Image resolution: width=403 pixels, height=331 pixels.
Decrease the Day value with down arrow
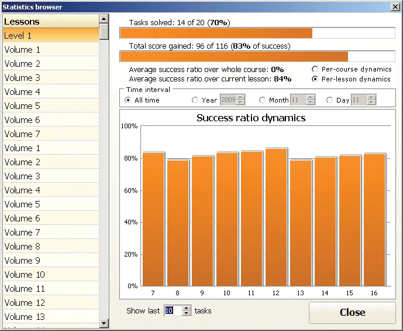click(x=371, y=103)
